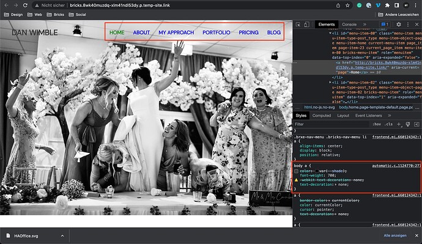Expand breadcrumb ellipsis on the right side

click(417, 108)
